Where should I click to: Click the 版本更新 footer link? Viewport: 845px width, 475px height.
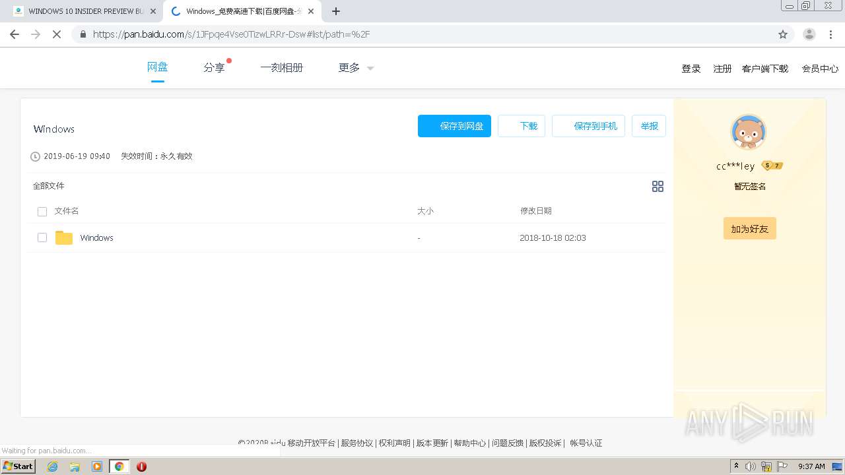432,443
